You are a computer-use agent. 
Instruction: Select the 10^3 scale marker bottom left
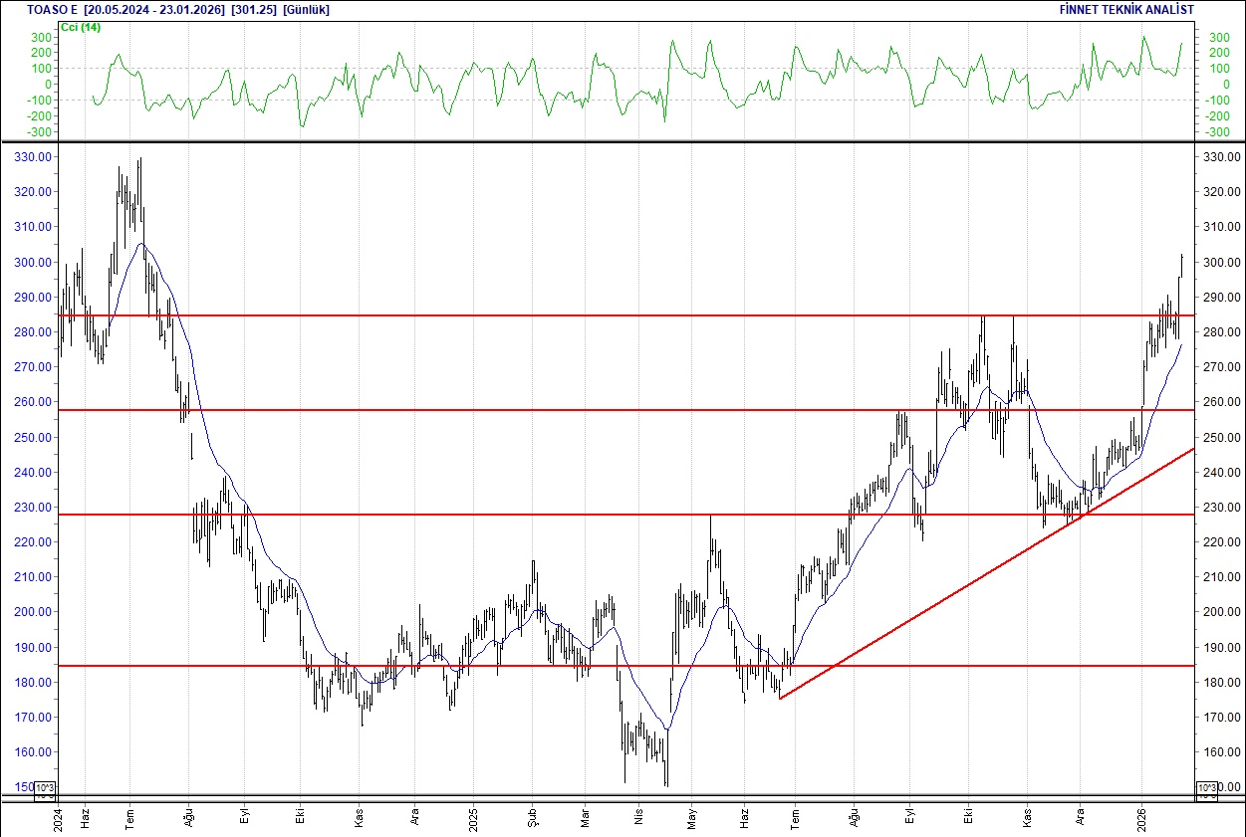point(44,786)
